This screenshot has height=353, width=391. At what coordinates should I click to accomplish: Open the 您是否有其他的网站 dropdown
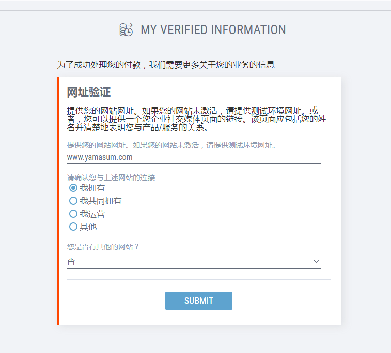tap(194, 262)
